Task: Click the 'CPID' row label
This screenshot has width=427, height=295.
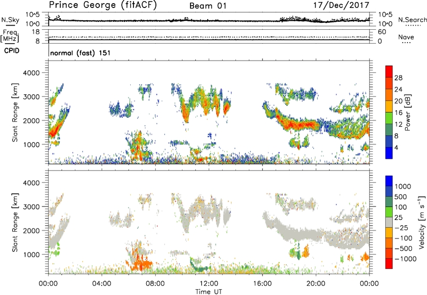Action: click(12, 51)
